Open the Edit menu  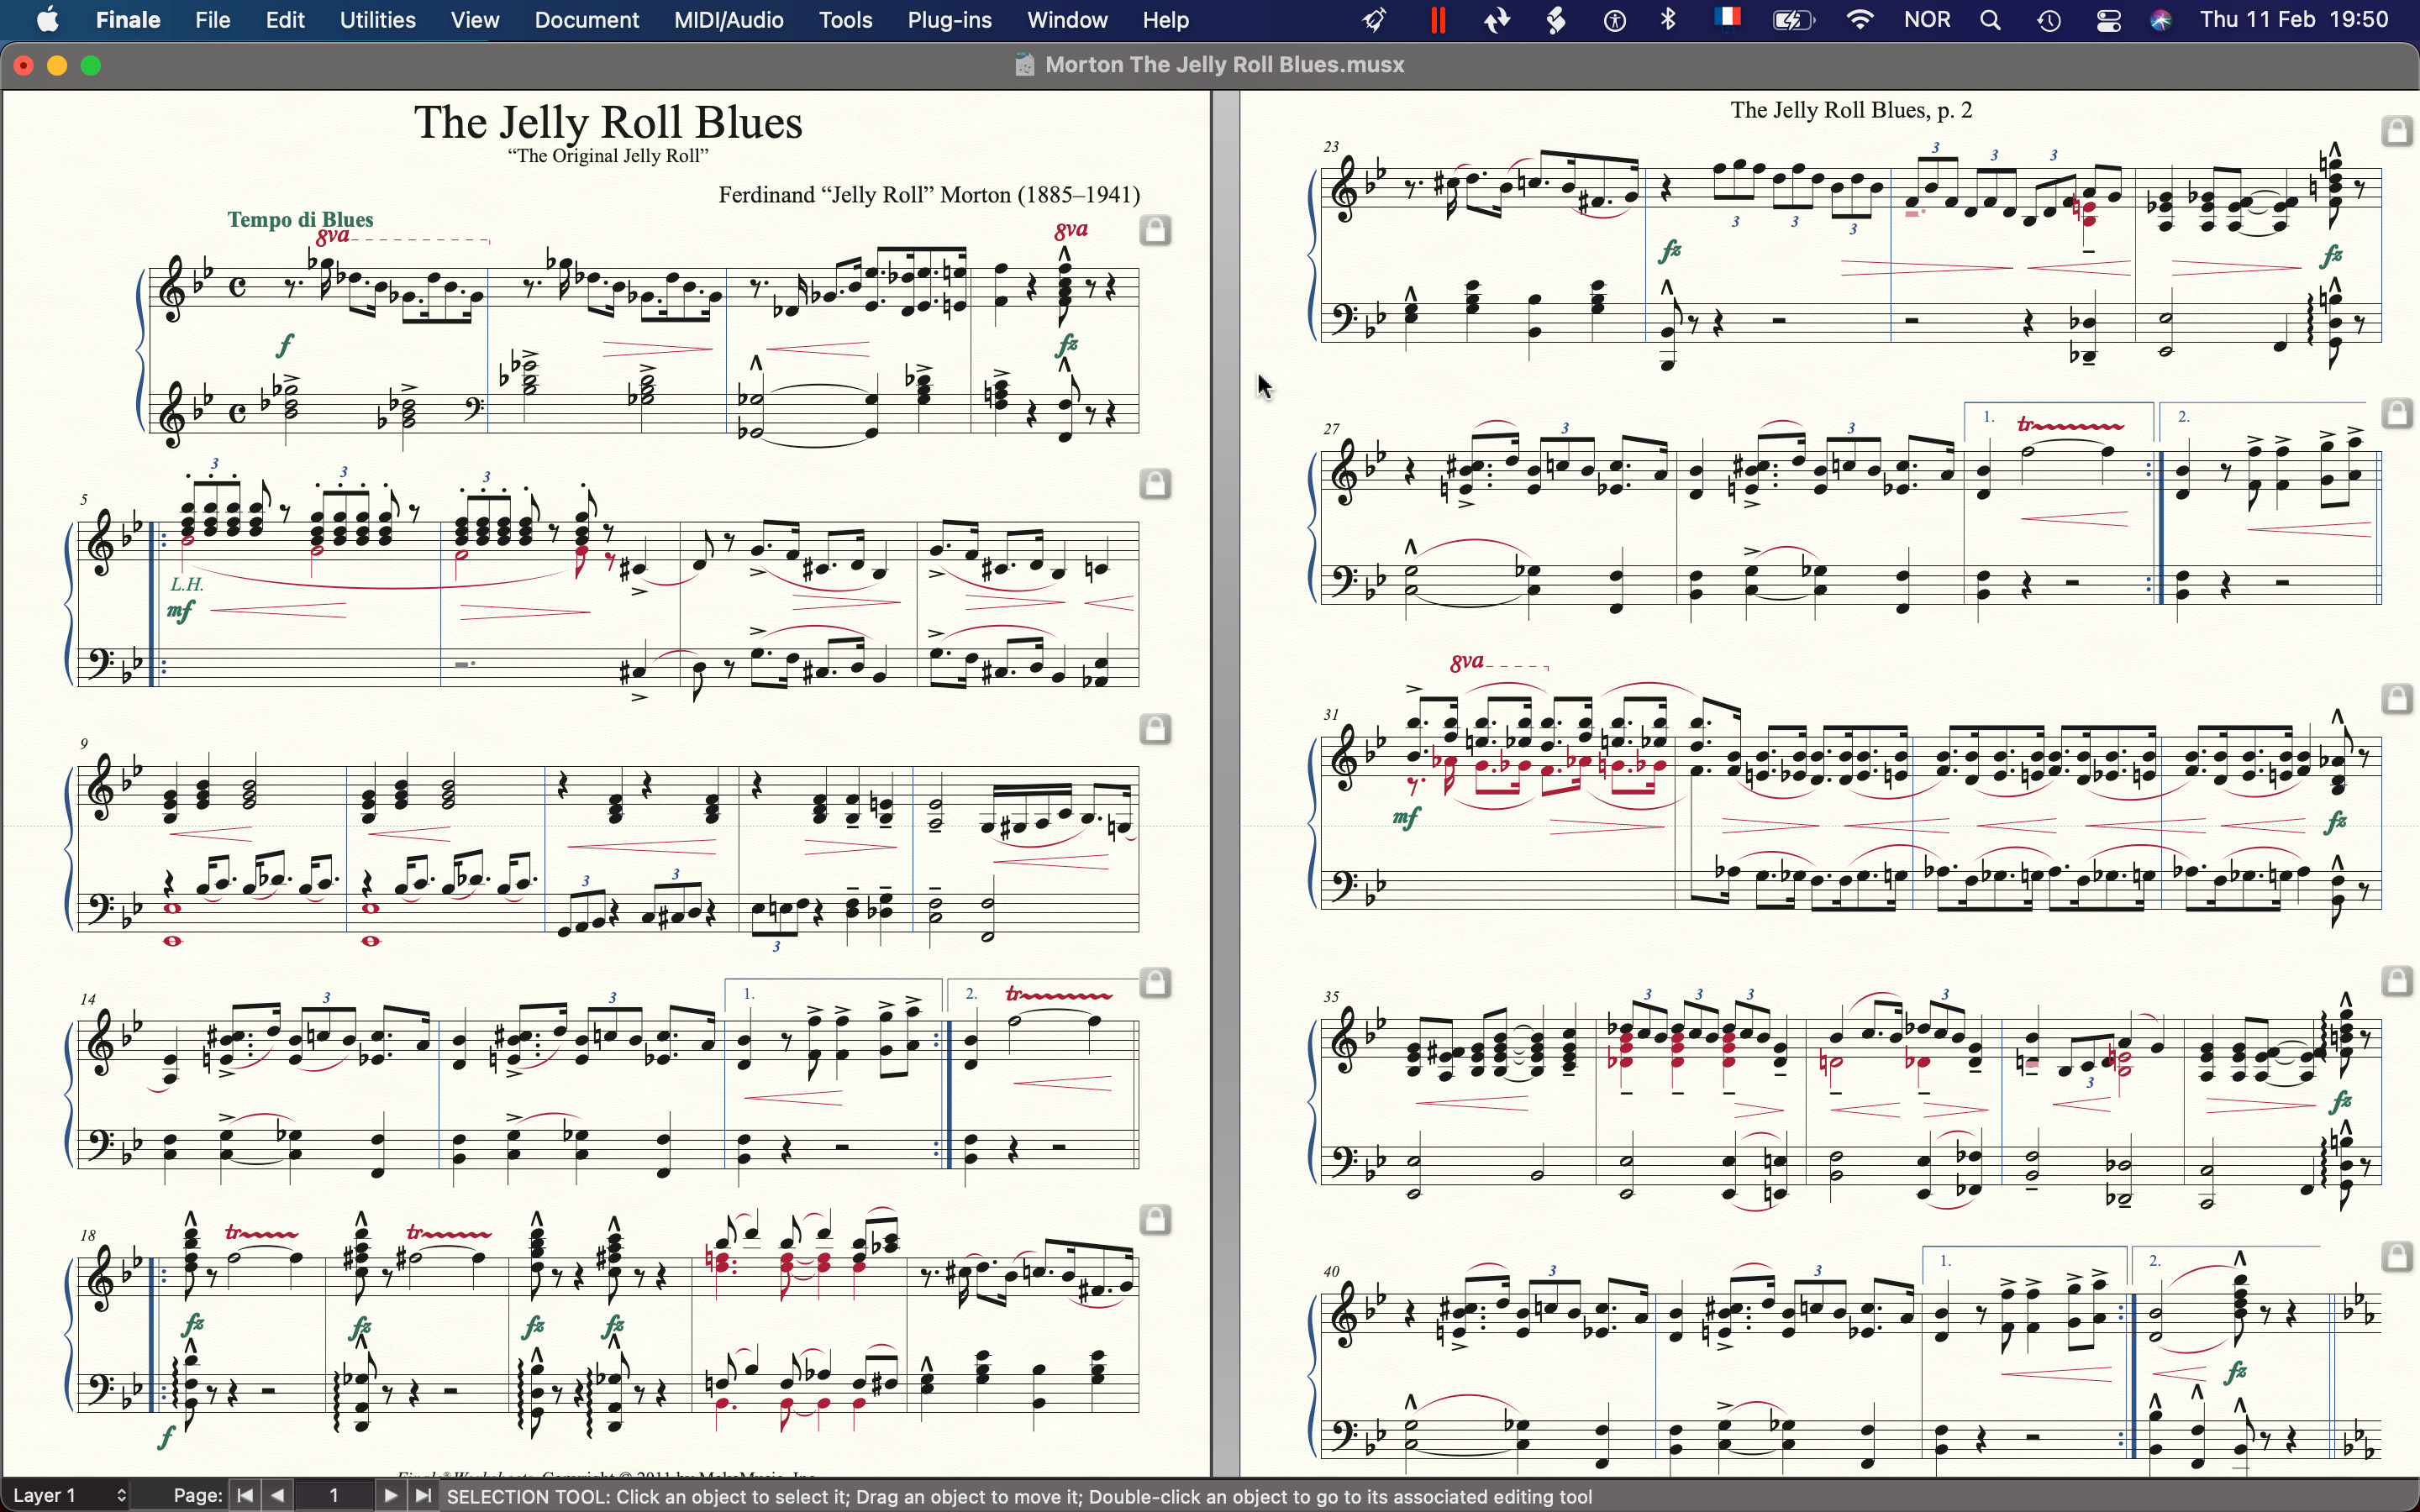286,20
